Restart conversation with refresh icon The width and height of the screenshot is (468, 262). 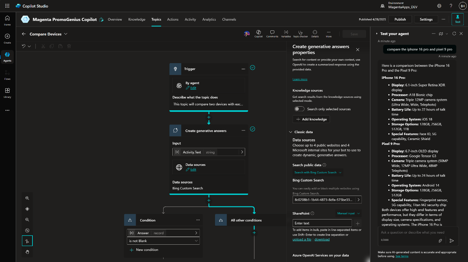click(x=454, y=34)
